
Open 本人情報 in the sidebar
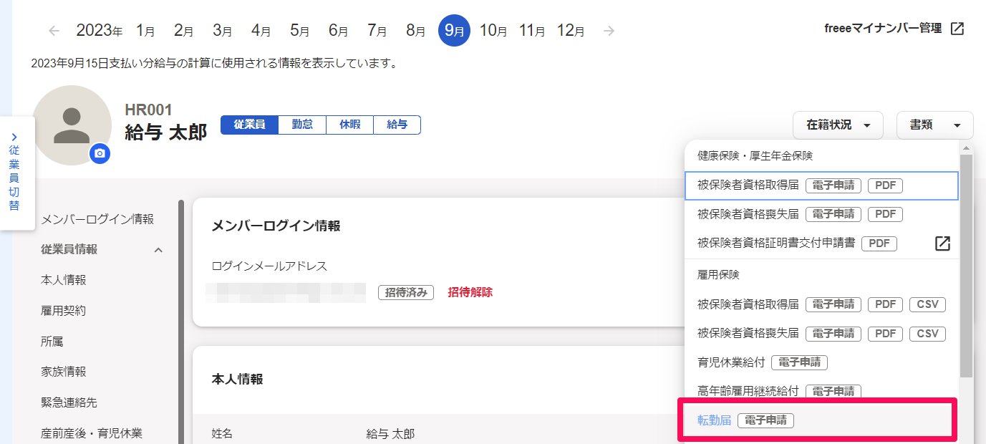[64, 280]
